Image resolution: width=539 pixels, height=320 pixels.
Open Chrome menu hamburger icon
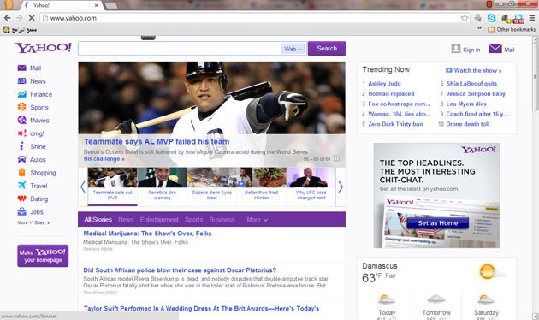click(532, 18)
